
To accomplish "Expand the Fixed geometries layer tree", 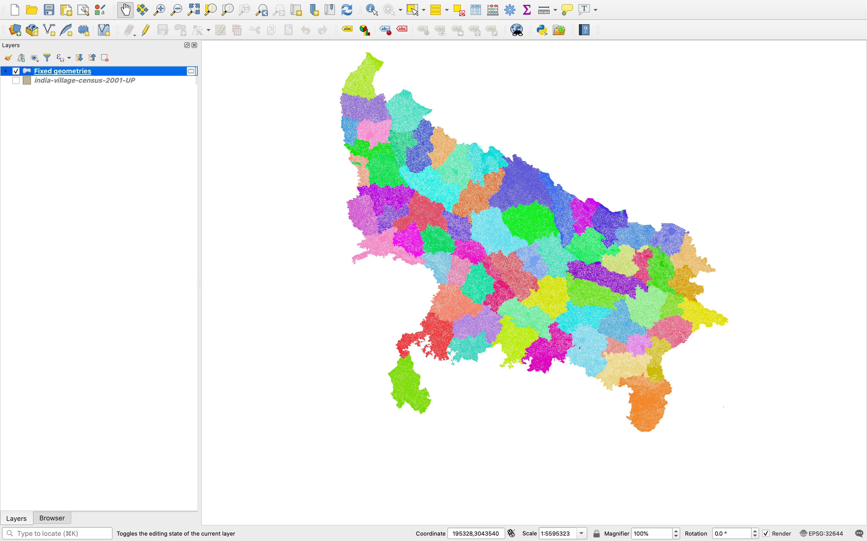I will pos(5,71).
